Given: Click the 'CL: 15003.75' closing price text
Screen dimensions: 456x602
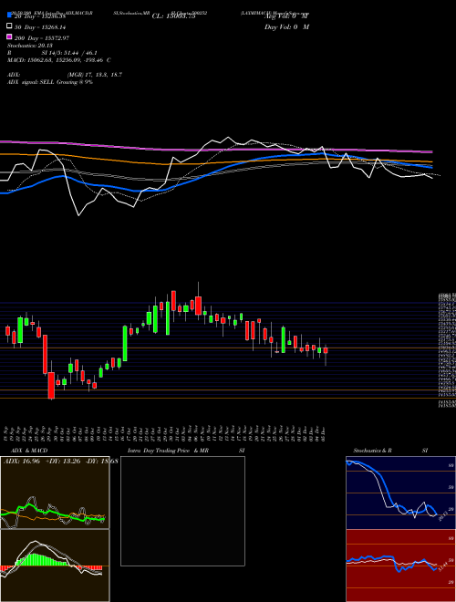Looking at the screenshot, I should click(174, 16).
